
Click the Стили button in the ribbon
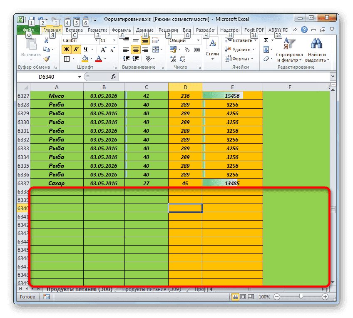point(212,48)
